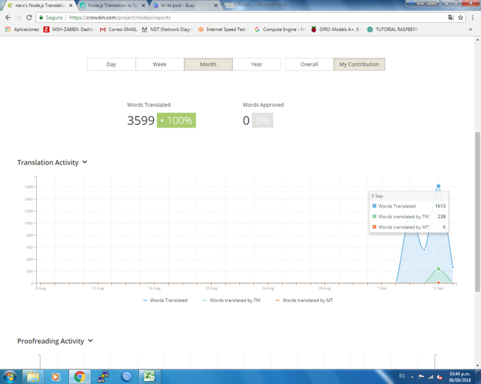Open Excel from the taskbar
Image resolution: width=481 pixels, height=384 pixels.
150,376
